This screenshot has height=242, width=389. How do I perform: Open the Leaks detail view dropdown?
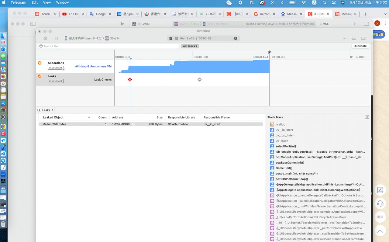tap(46, 110)
